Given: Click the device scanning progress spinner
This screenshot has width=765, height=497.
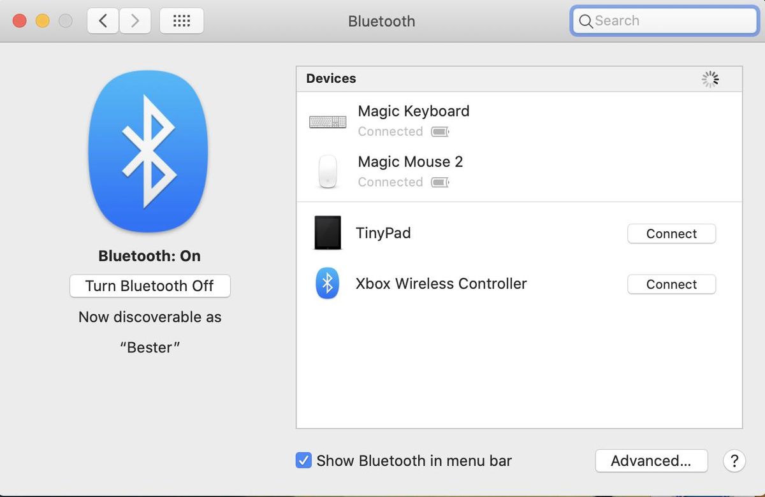Looking at the screenshot, I should point(710,78).
